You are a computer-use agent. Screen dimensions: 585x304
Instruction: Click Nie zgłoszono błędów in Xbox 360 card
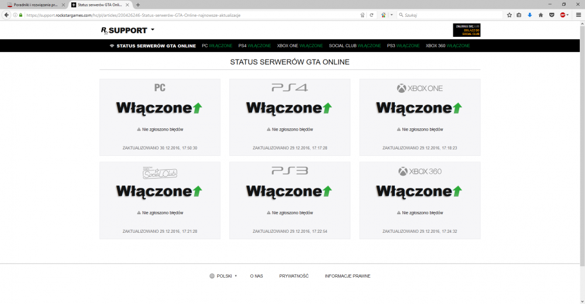pos(422,213)
